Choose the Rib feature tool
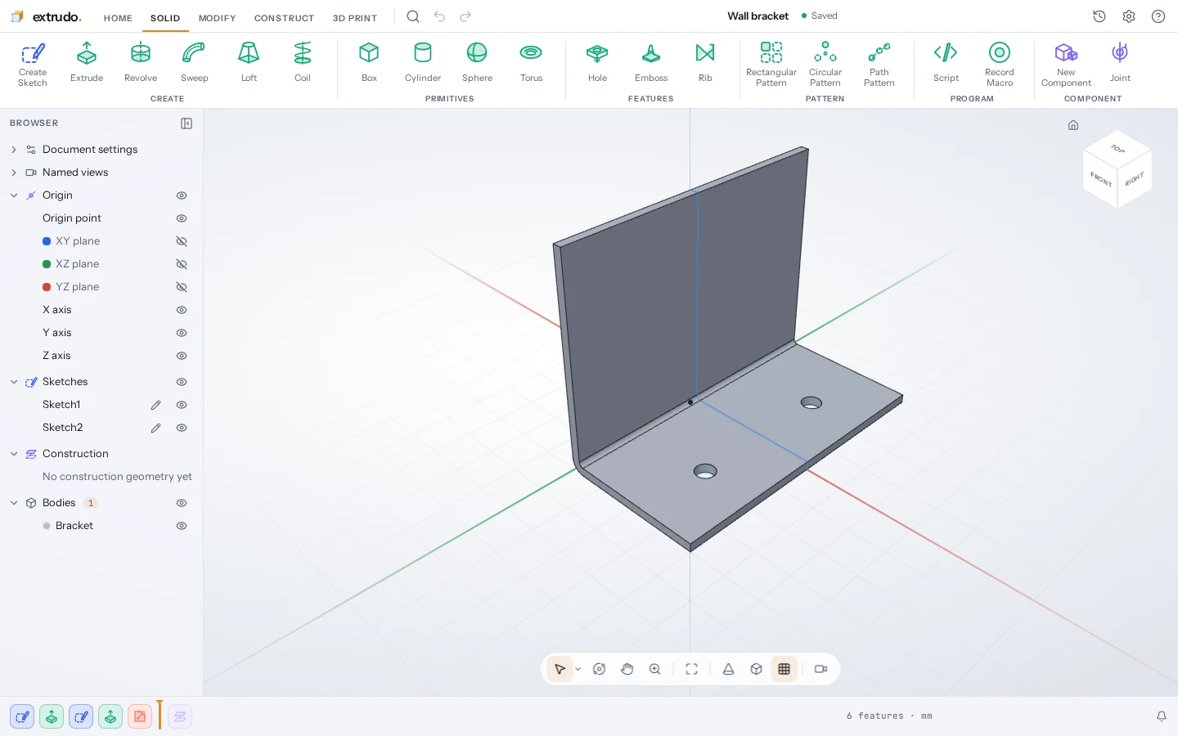 click(x=705, y=62)
